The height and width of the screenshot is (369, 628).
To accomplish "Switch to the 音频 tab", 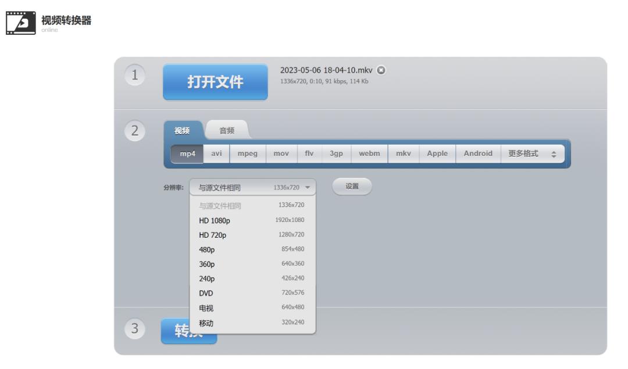I will click(x=227, y=130).
